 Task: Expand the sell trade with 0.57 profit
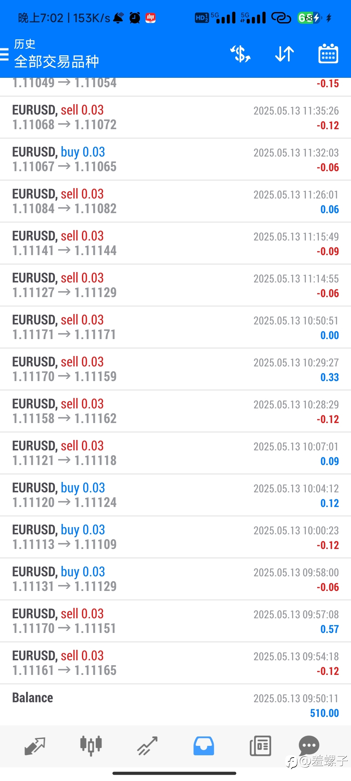tap(175, 621)
